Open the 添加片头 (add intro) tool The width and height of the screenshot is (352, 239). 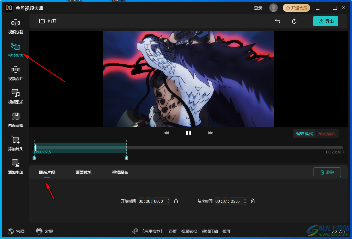click(x=16, y=144)
